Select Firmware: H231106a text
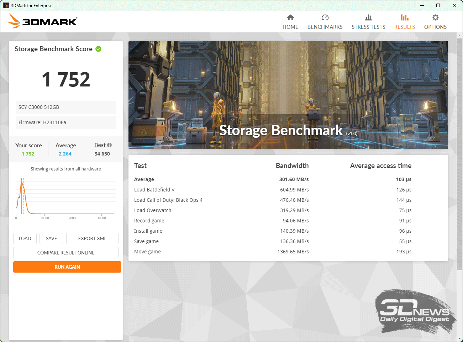 [42, 122]
